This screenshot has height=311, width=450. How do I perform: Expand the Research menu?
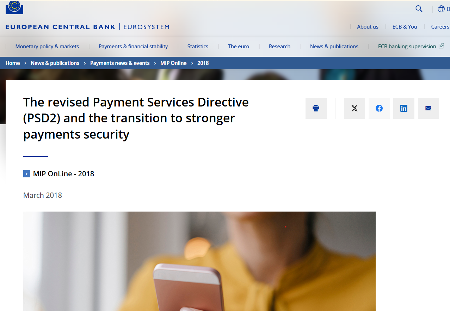click(x=279, y=47)
